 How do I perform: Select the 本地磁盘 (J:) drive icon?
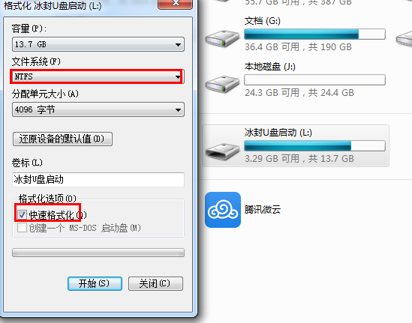tap(222, 84)
